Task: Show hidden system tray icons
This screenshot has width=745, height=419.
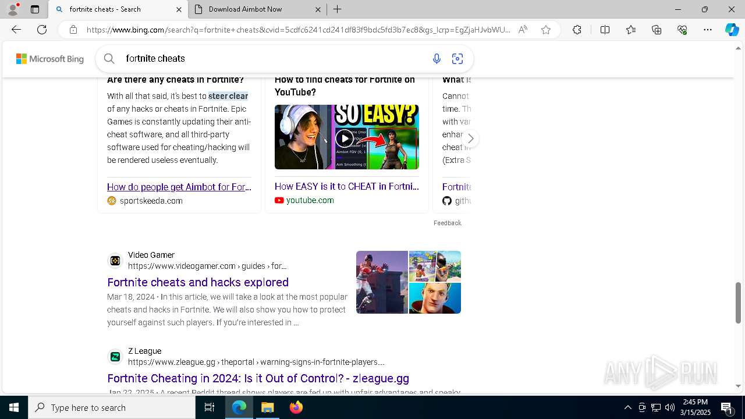Action: tap(627, 407)
